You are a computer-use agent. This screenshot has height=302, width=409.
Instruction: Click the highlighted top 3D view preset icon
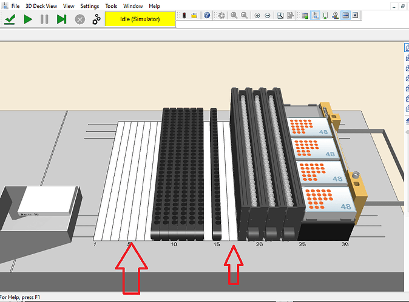[407, 48]
